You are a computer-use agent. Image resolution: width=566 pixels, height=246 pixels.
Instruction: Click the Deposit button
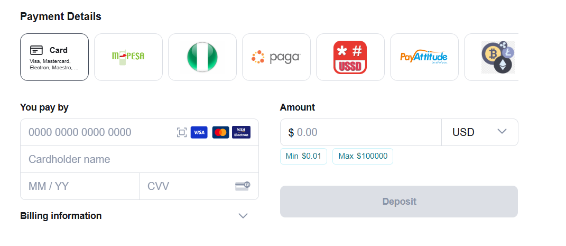click(399, 202)
